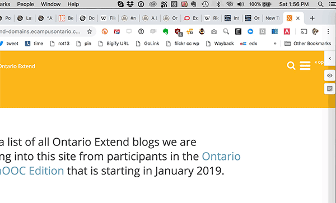
Task: Open the Notification Center list icon
Action: pos(332,4)
